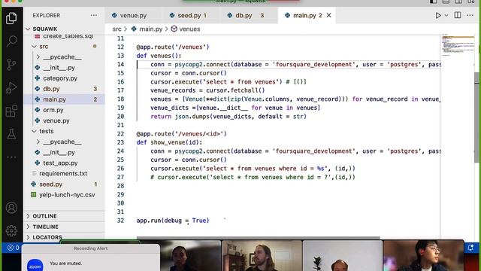The width and height of the screenshot is (481, 271).
Task: Click 'def show_venue(id):' on line 23
Action: (169, 142)
